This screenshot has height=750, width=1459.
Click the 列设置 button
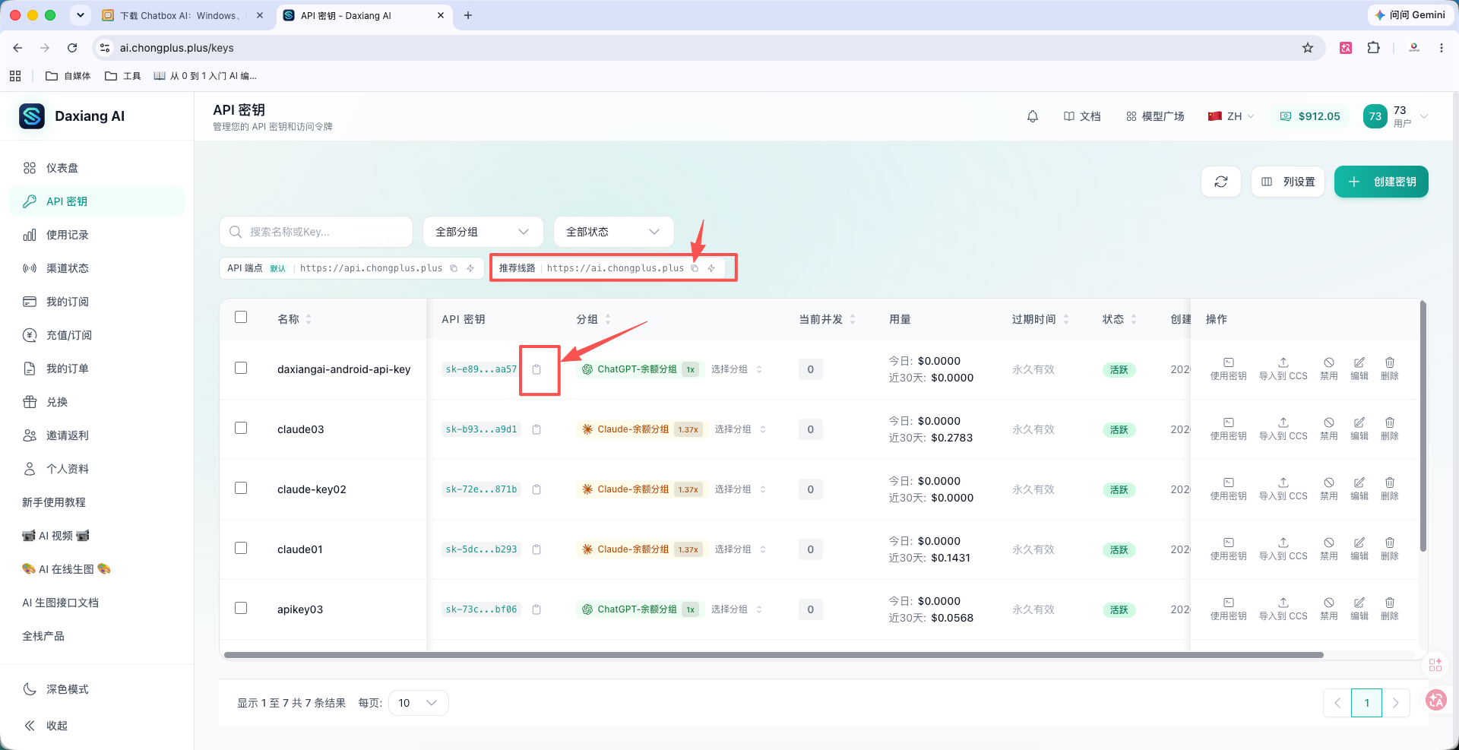pos(1288,182)
